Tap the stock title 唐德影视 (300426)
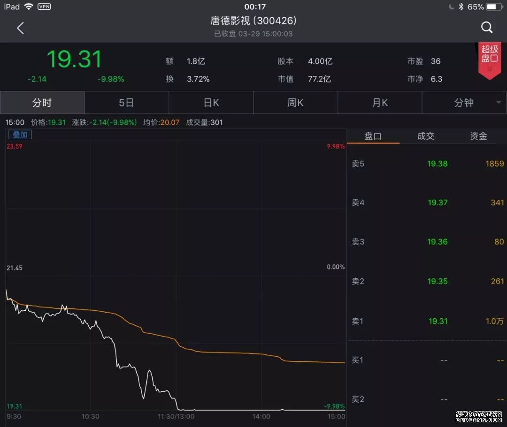The image size is (507, 427). [x=253, y=21]
